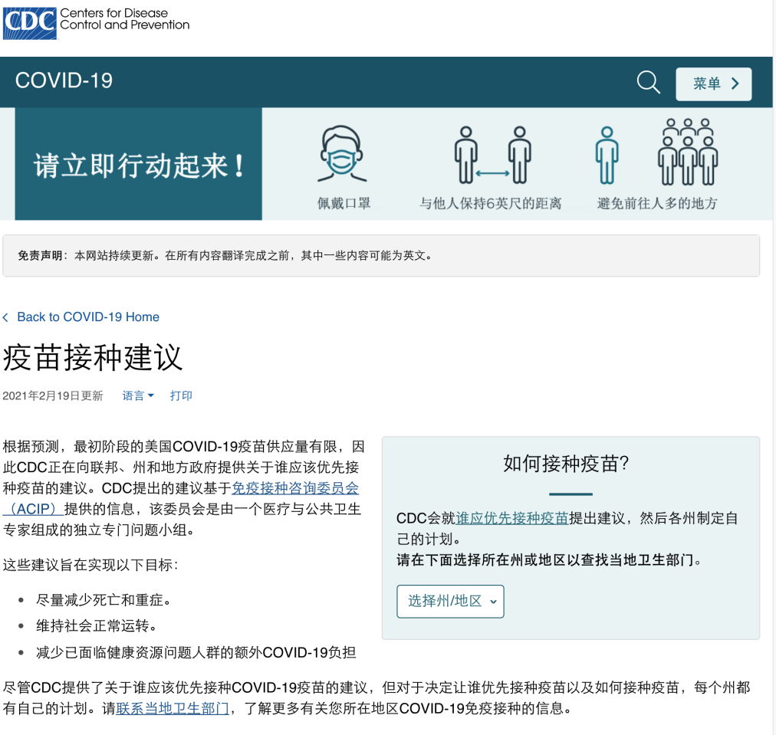Click 避免前往人多的地方 caption

coord(656,203)
